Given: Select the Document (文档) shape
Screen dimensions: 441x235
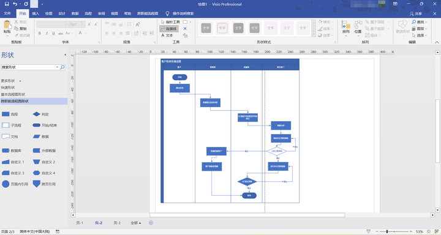Looking at the screenshot, I should click(10, 136).
